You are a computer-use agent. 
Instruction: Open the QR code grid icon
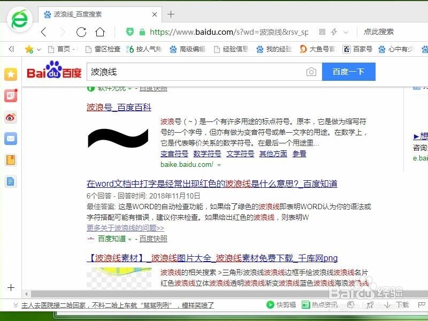[322, 32]
